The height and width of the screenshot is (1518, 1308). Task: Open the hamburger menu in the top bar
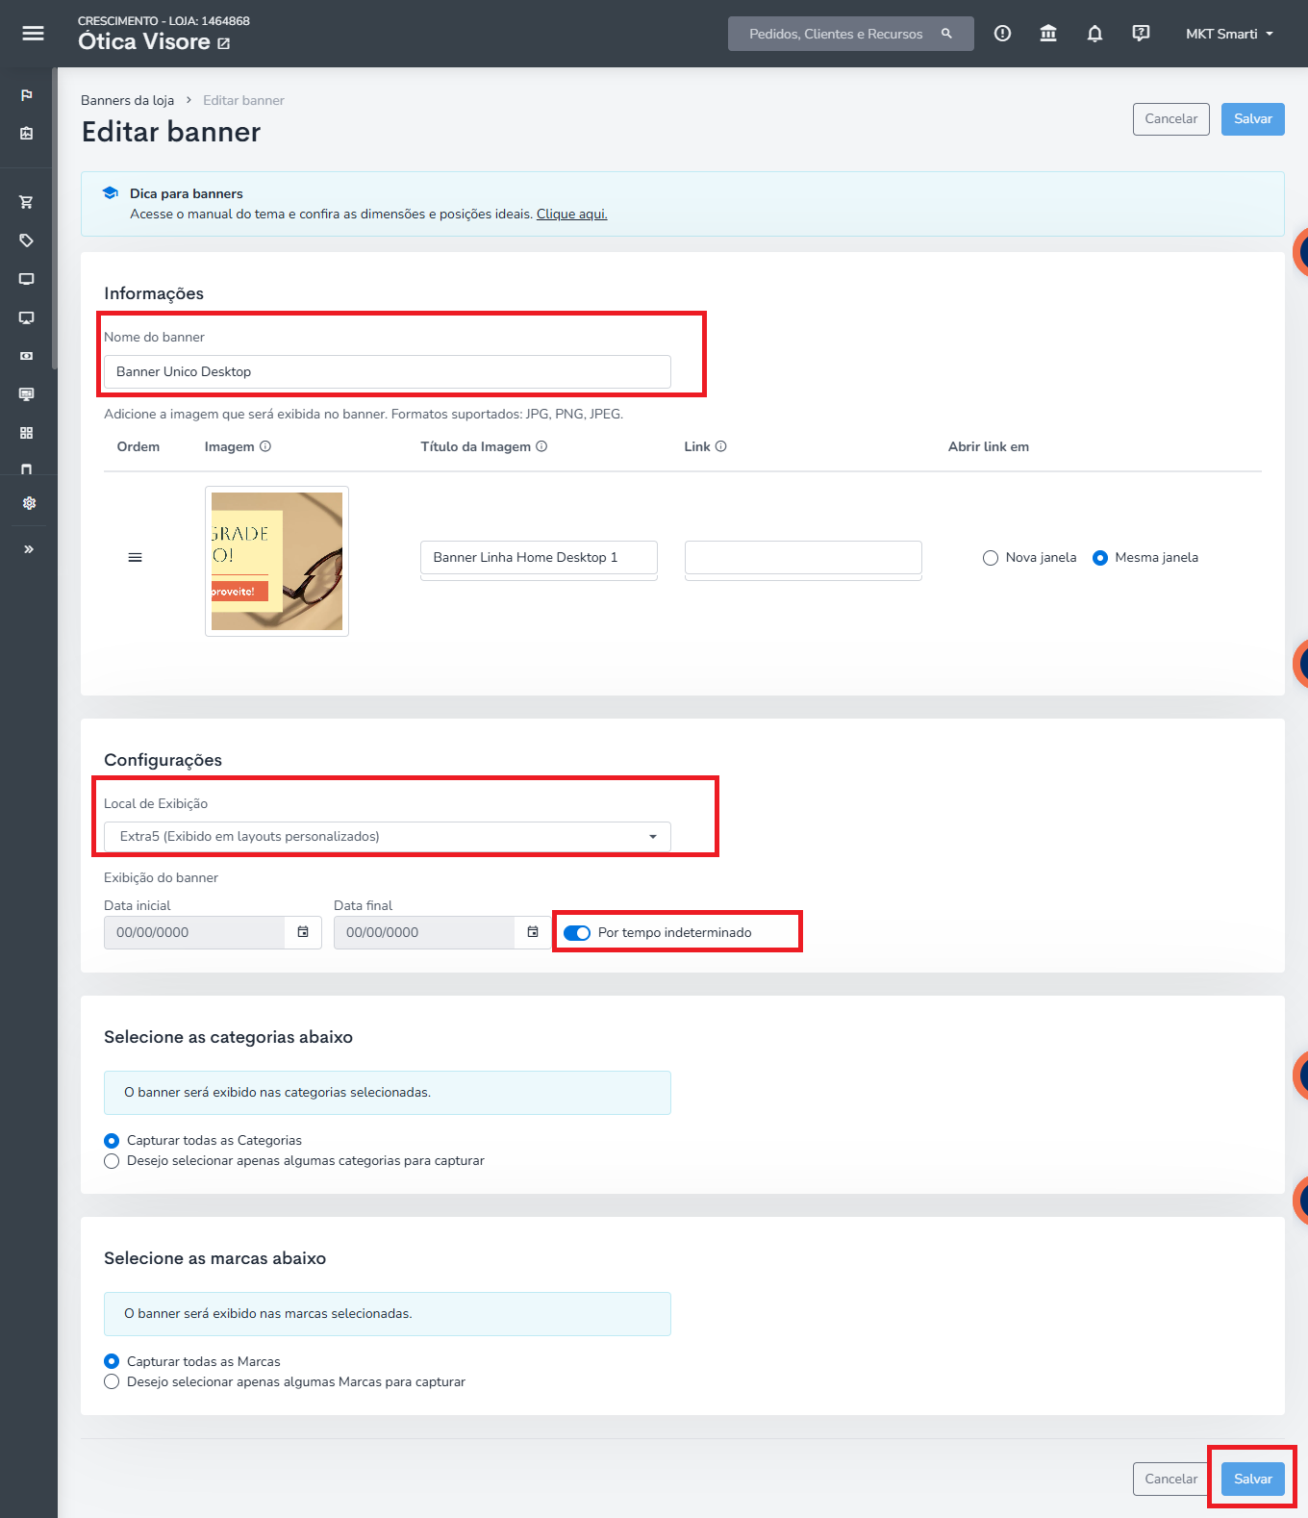(x=33, y=34)
